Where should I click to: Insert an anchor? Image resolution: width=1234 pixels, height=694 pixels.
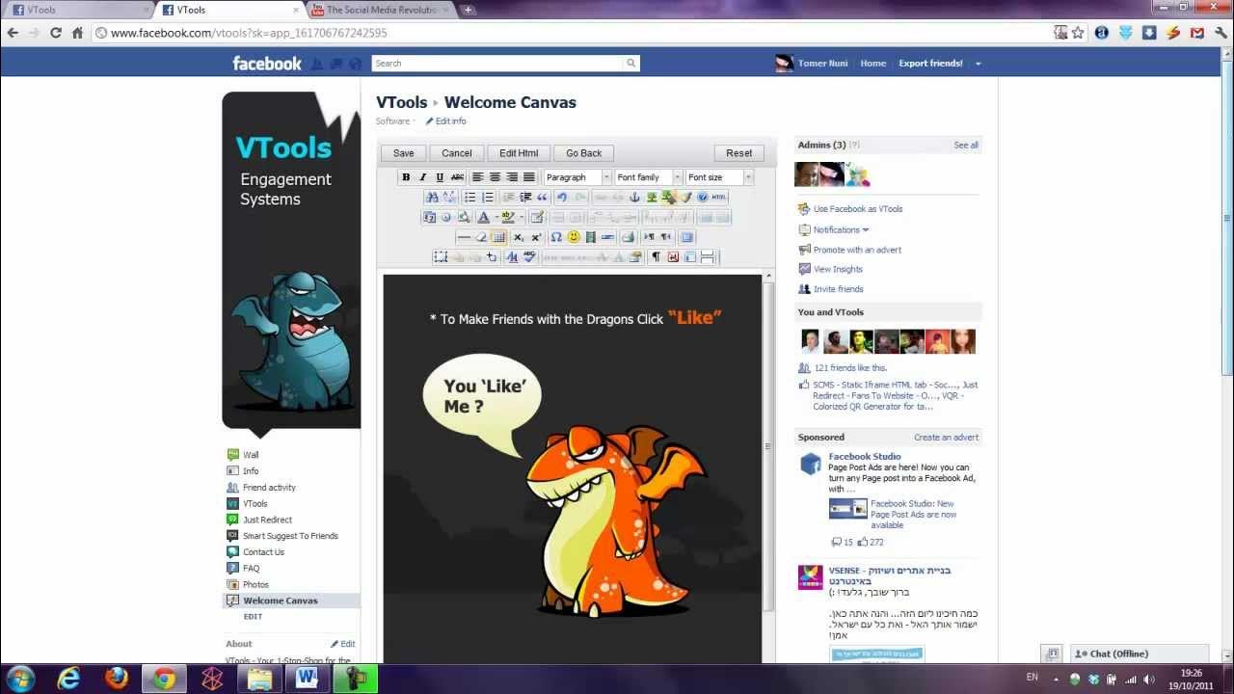[x=634, y=197]
